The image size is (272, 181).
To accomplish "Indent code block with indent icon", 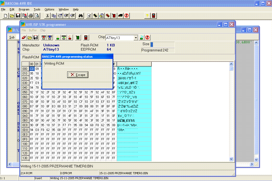I will [66, 16].
